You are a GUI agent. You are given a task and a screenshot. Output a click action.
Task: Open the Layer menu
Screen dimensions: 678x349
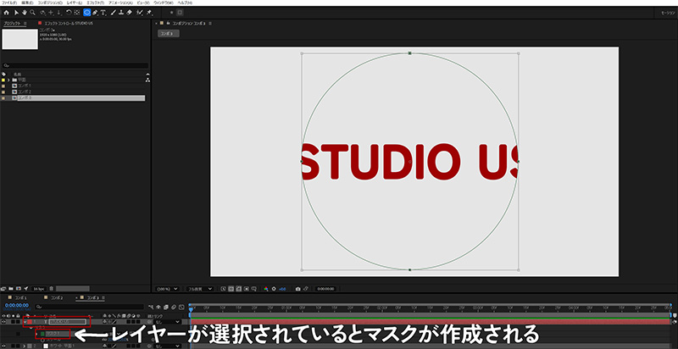point(75,3)
